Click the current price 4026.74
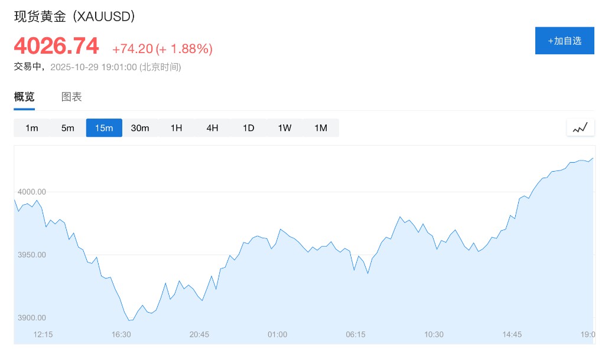 pyautogui.click(x=57, y=46)
